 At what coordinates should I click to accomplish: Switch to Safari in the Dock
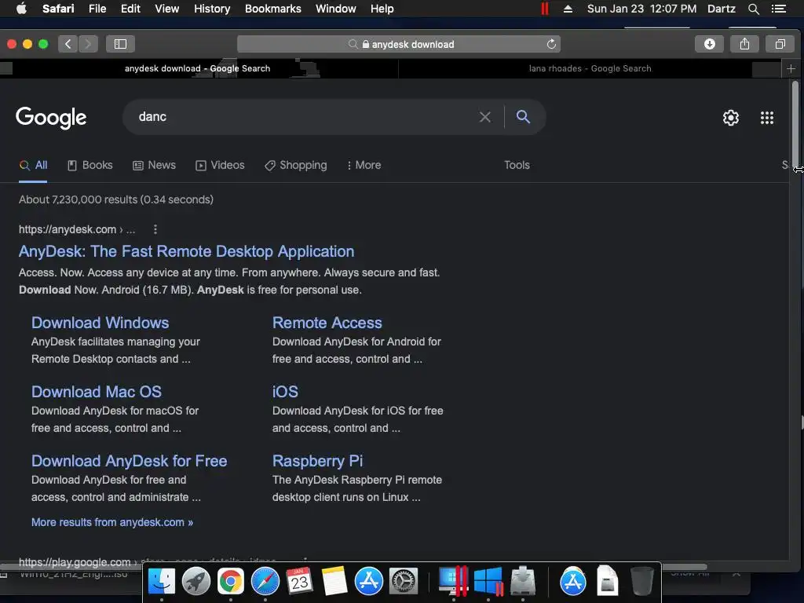pos(265,582)
